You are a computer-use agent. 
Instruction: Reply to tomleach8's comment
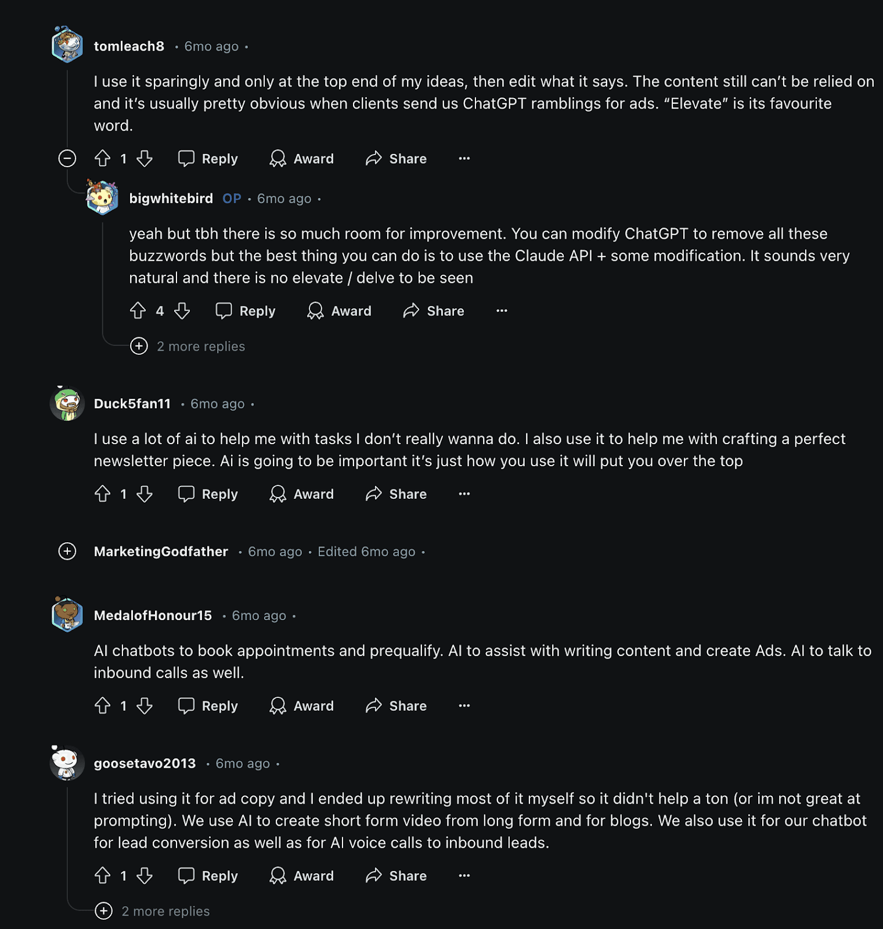pos(208,159)
